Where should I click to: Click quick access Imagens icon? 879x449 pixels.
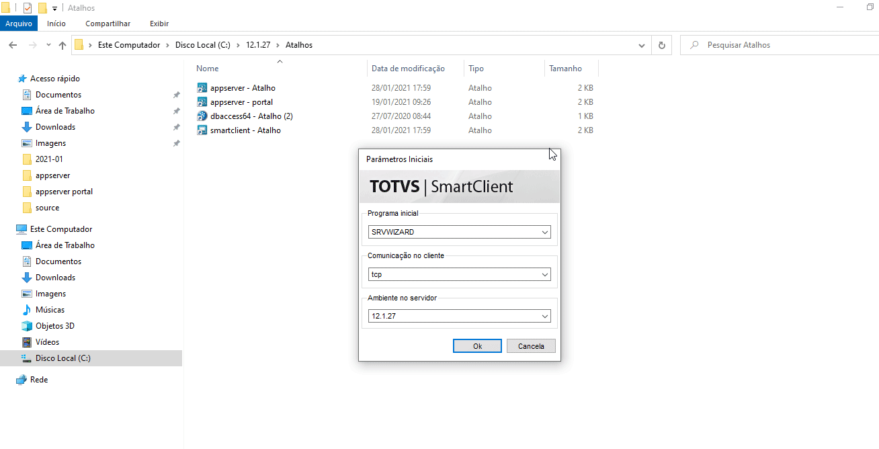tap(27, 143)
